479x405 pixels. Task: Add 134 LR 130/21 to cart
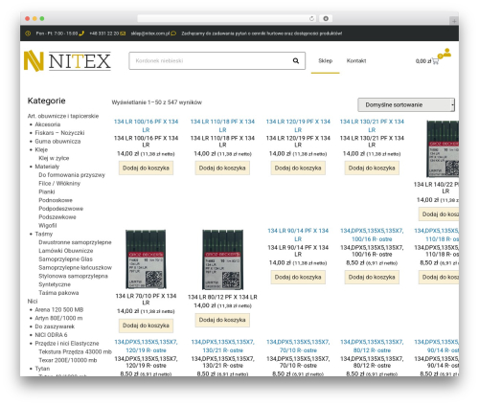click(x=372, y=168)
